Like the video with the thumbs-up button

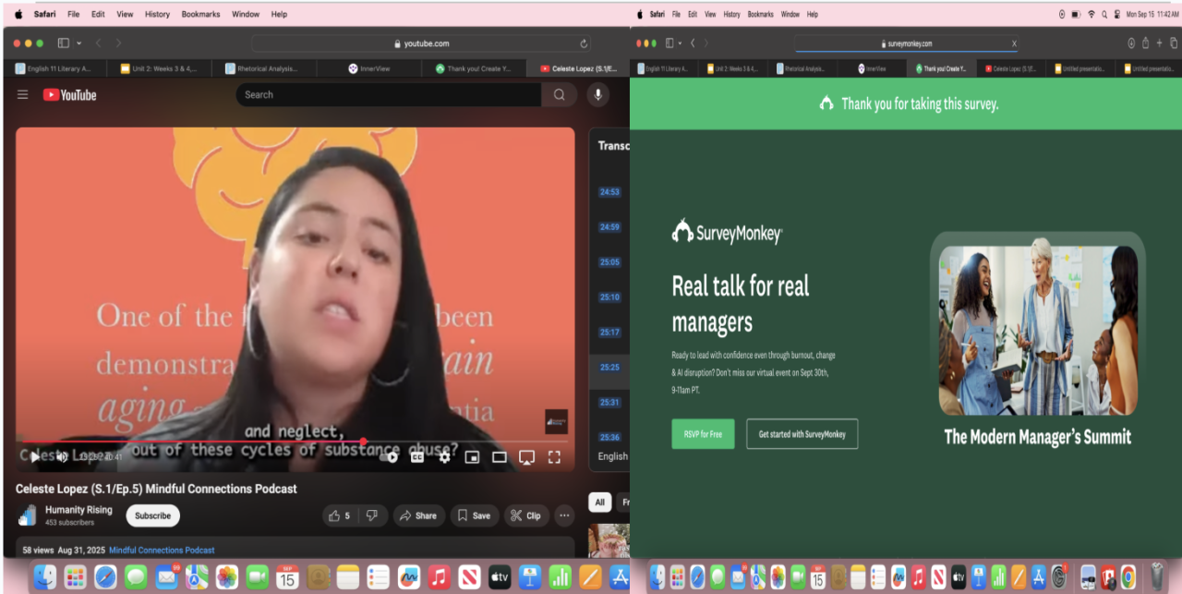pyautogui.click(x=340, y=515)
